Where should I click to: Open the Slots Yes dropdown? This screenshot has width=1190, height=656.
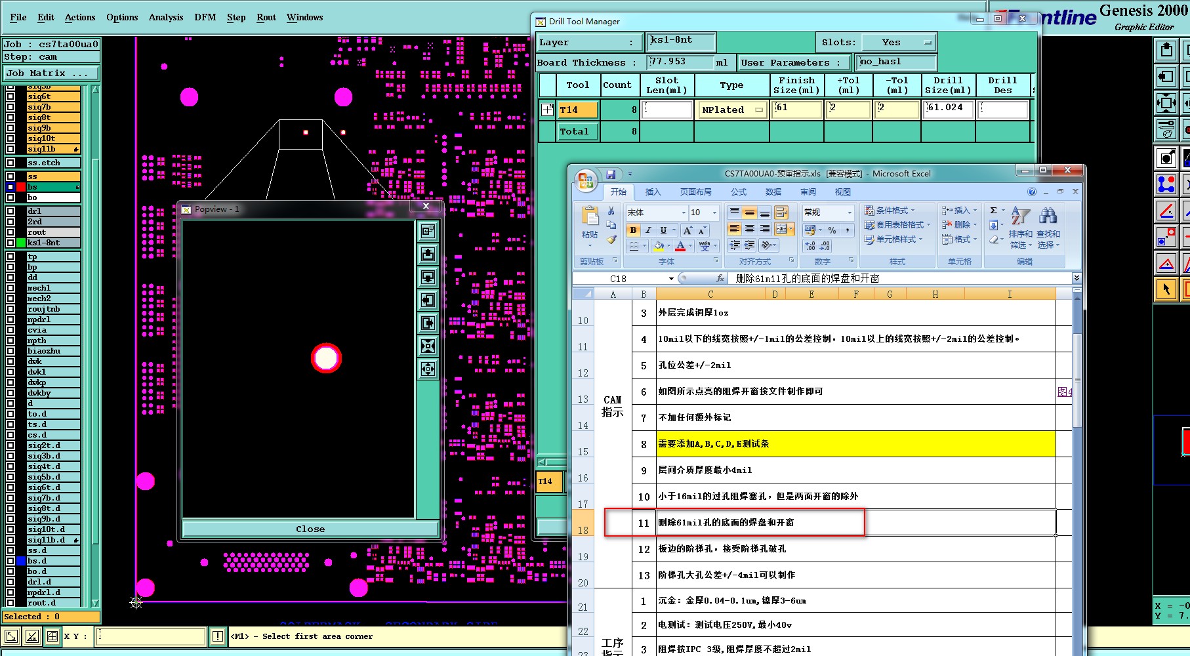[x=898, y=43]
